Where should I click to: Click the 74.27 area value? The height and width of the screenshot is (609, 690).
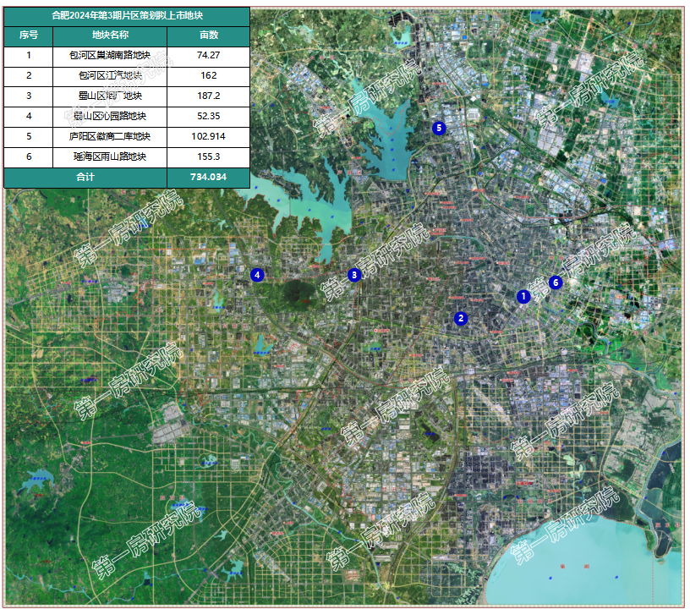click(x=209, y=56)
